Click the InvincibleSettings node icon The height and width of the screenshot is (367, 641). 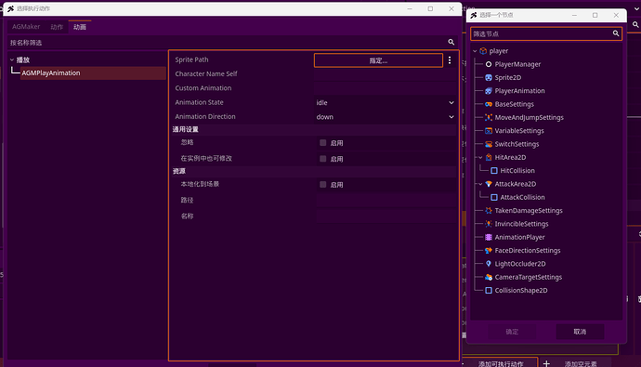(489, 224)
